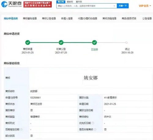Focus the company name search input field
Viewport: 153px width, 140px height.
click(x=85, y=6)
